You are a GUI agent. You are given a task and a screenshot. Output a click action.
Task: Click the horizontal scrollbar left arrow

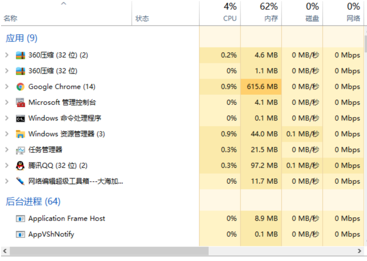(5, 251)
